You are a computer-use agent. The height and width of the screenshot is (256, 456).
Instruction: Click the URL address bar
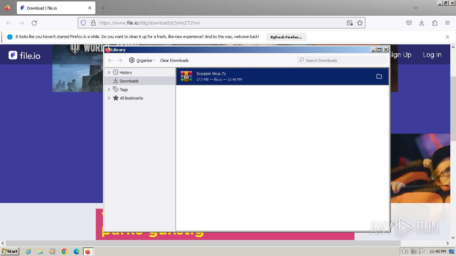tap(221, 23)
